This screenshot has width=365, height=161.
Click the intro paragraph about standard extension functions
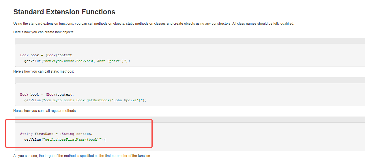point(154,24)
